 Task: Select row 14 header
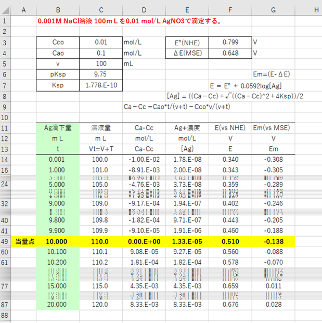tap(5, 160)
